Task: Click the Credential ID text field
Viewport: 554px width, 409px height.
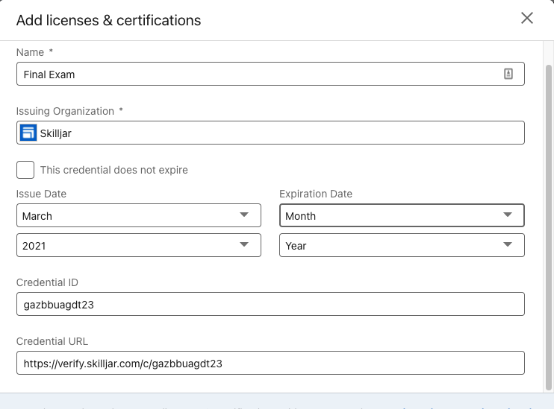Action: click(270, 304)
